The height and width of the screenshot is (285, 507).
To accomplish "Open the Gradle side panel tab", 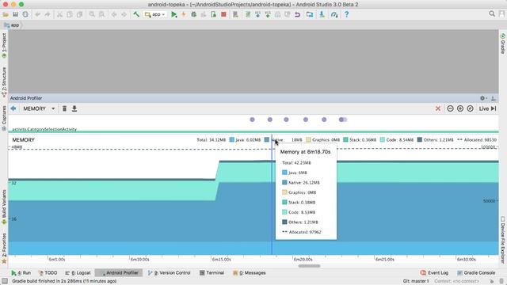I will (503, 44).
